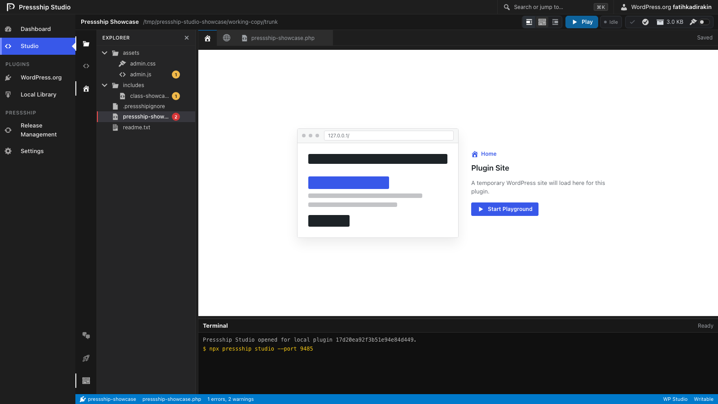Screen dimensions: 718x404
Task: Close the Explorer panel
Action: point(187,38)
